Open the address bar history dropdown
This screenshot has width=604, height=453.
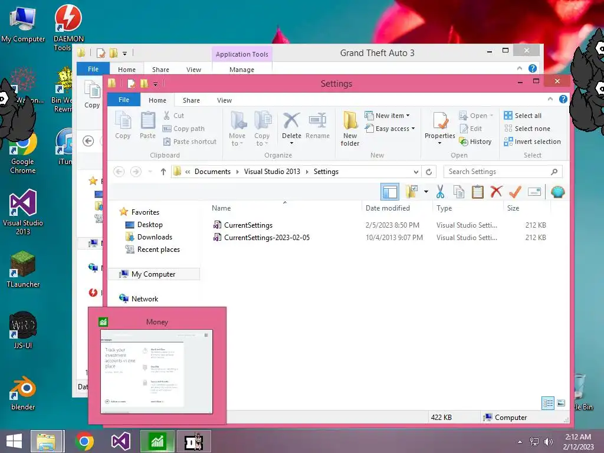416,172
